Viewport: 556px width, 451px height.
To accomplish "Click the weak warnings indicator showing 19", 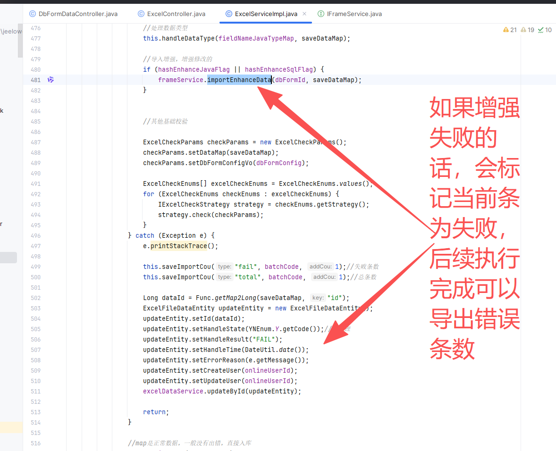I will tap(528, 30).
